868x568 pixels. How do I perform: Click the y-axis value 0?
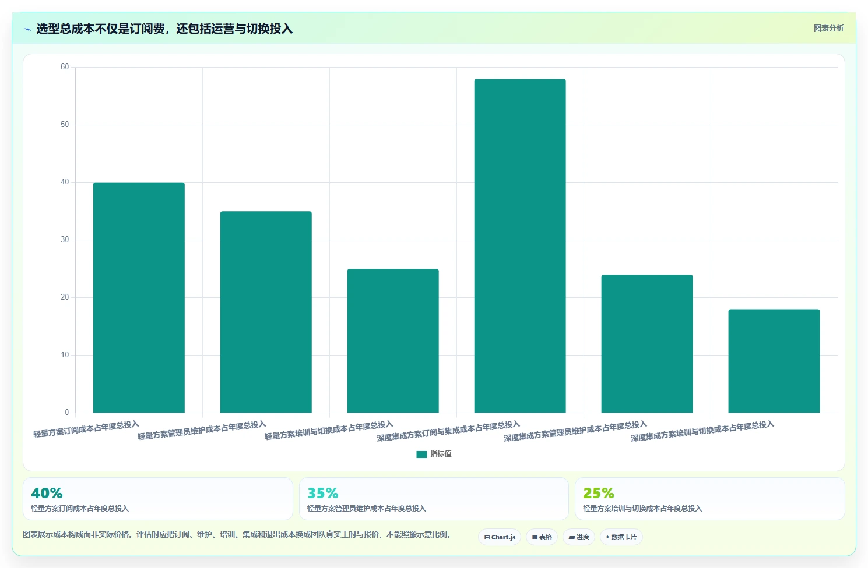click(67, 413)
